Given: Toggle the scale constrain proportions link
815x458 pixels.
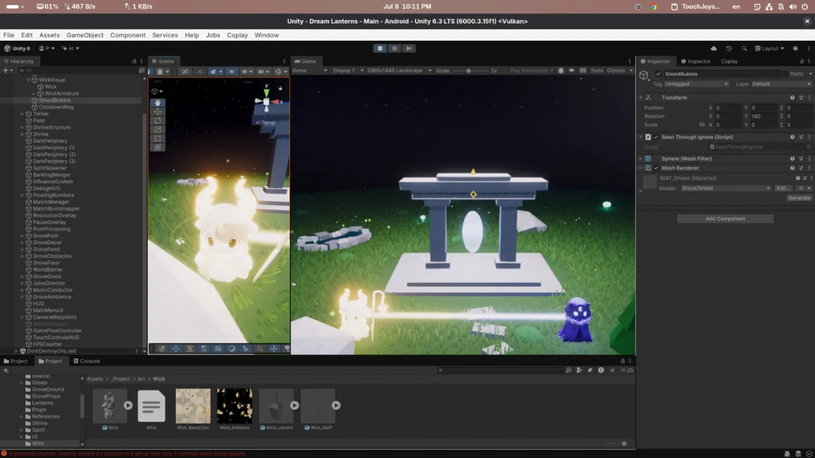Looking at the screenshot, I should 702,125.
